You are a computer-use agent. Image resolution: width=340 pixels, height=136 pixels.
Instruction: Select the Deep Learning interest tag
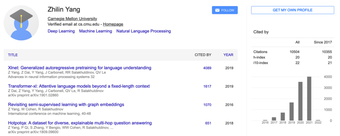pyautogui.click(x=61, y=31)
